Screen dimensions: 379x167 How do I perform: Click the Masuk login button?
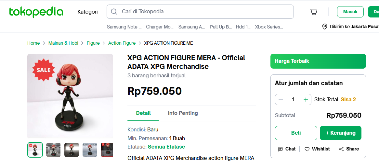click(x=350, y=12)
